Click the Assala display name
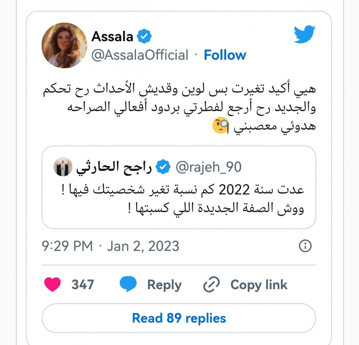 [x=112, y=37]
